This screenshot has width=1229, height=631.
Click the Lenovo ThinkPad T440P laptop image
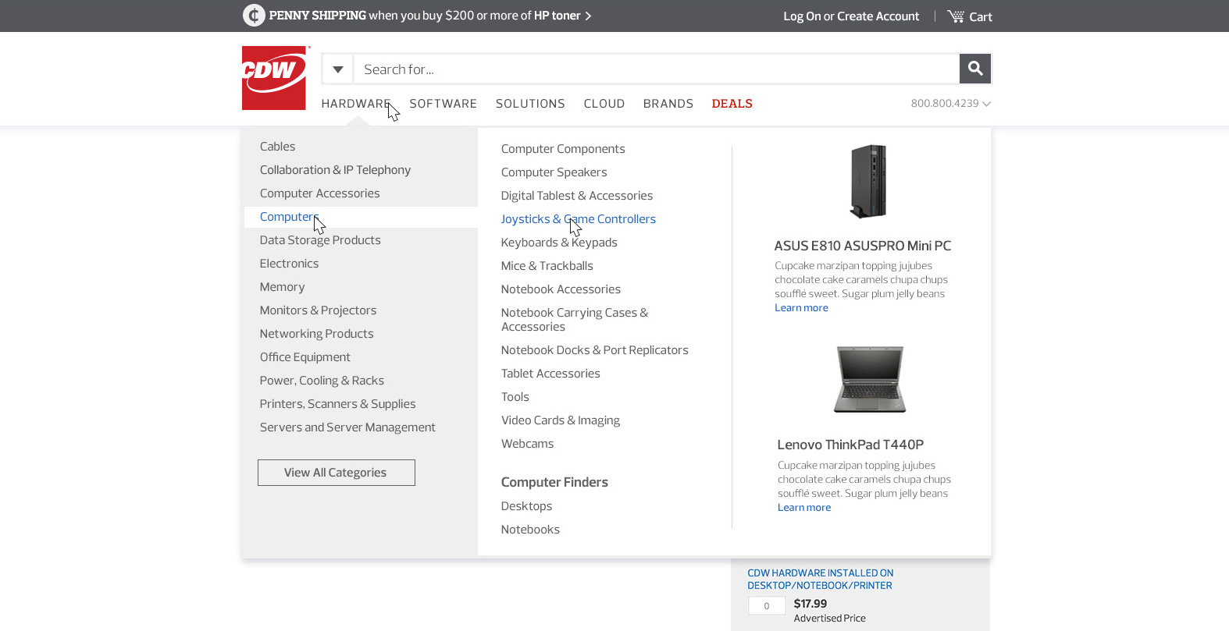(x=869, y=380)
